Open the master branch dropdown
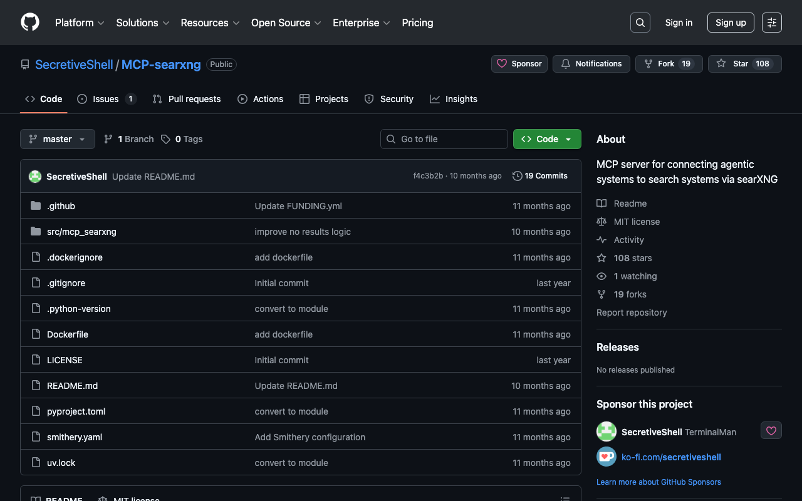Viewport: 802px width, 501px height. click(57, 139)
